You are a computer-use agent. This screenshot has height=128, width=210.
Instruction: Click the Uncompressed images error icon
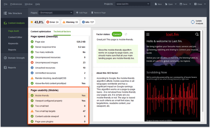(32, 62)
